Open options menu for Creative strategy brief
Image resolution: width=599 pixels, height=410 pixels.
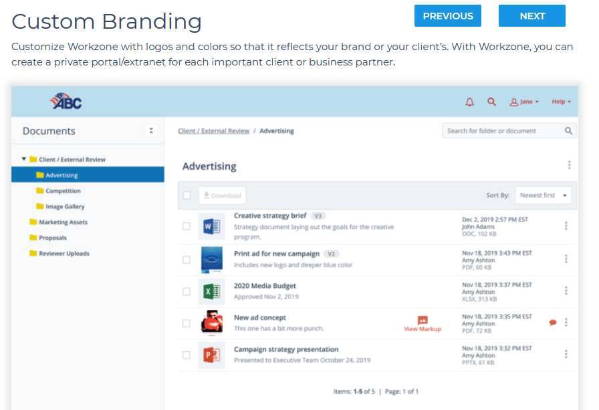pyautogui.click(x=566, y=226)
